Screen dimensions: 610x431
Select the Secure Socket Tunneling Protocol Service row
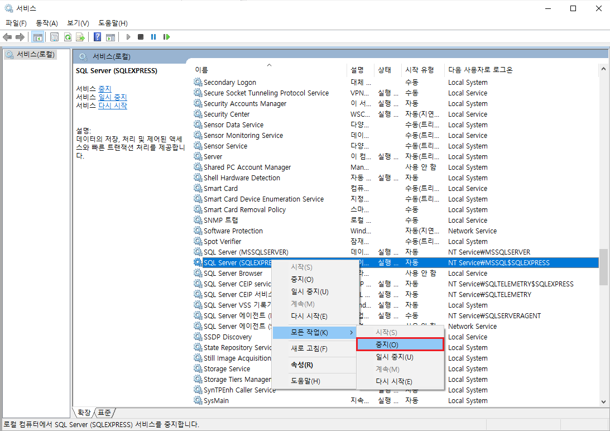click(396, 93)
